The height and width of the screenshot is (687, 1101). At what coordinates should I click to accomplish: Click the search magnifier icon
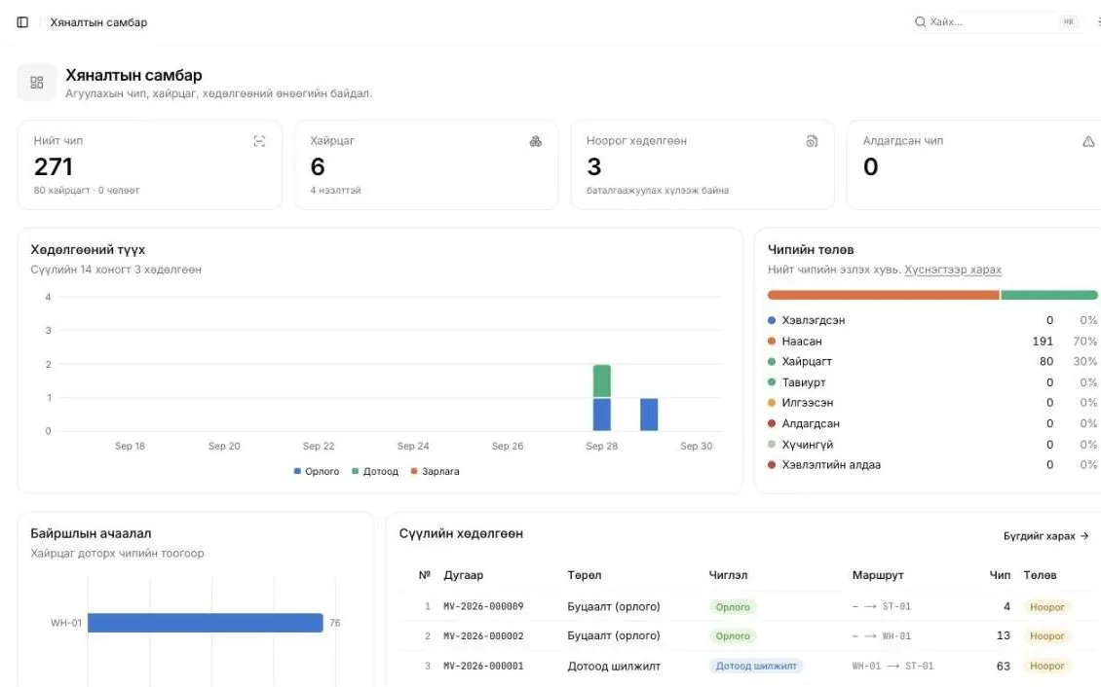pos(920,21)
